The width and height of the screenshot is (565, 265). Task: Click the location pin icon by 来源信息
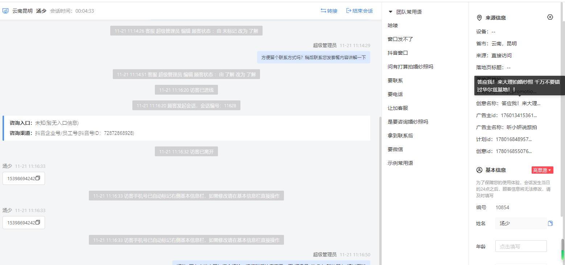[x=479, y=18]
